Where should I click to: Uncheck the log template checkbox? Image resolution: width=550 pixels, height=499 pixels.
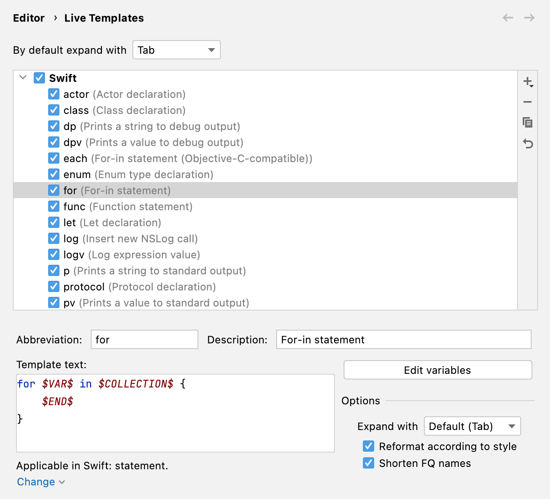pyautogui.click(x=54, y=238)
